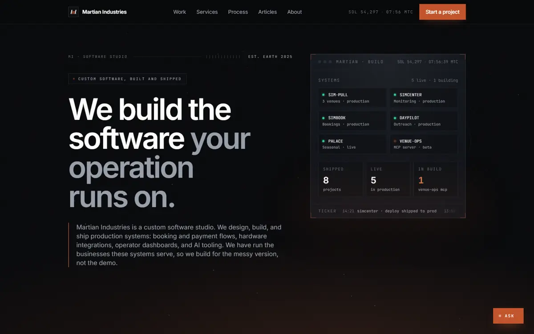Click the Martian Industries logo icon
The width and height of the screenshot is (534, 334).
pos(73,12)
